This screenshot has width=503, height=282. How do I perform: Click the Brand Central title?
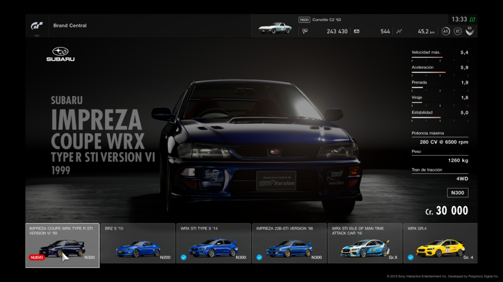(70, 25)
